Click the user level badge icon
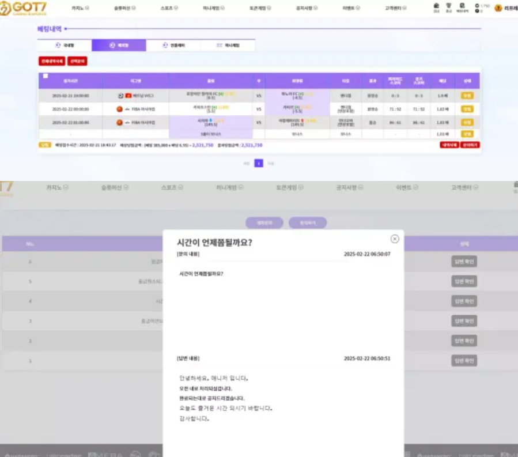The height and width of the screenshot is (457, 518). 498,9
